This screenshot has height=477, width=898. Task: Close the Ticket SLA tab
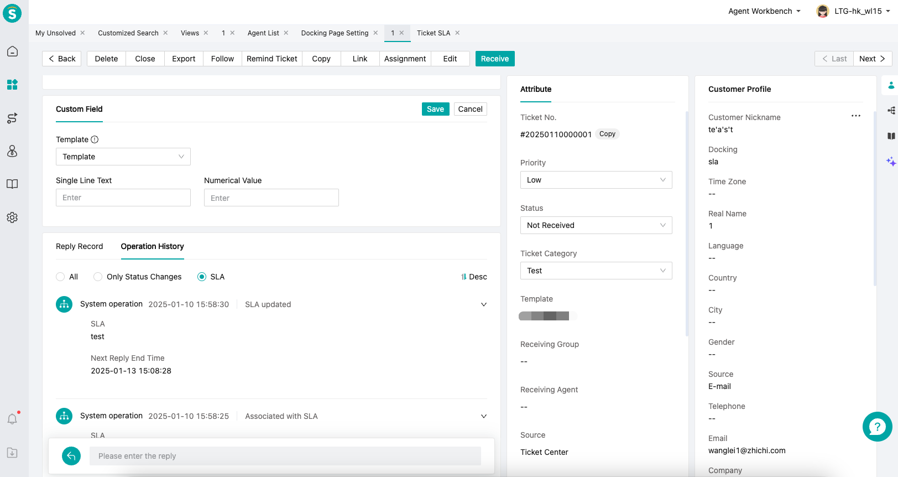457,33
